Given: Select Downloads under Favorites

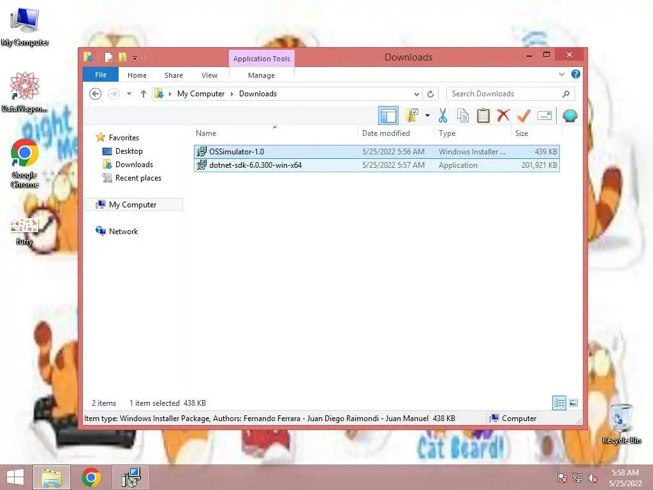Looking at the screenshot, I should [134, 164].
